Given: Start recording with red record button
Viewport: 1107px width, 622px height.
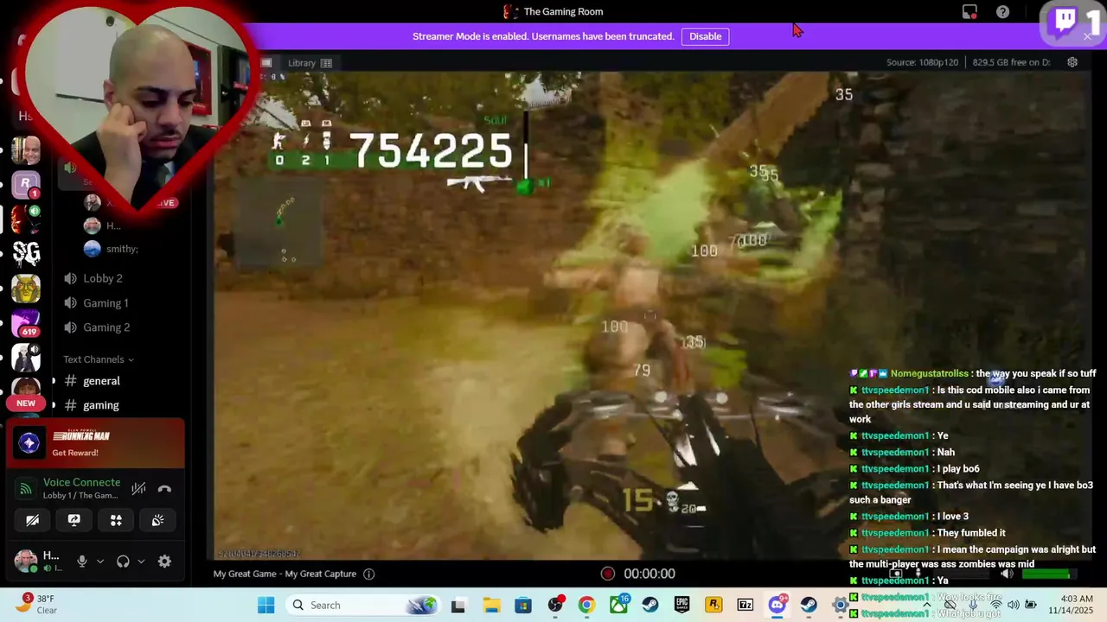Looking at the screenshot, I should (x=607, y=574).
